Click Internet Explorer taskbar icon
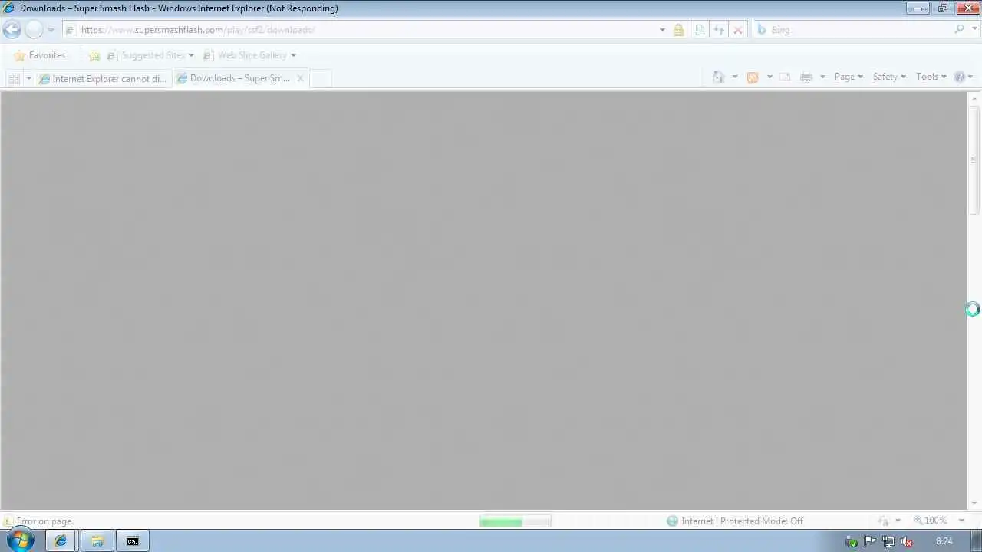This screenshot has width=982, height=552. 60,541
